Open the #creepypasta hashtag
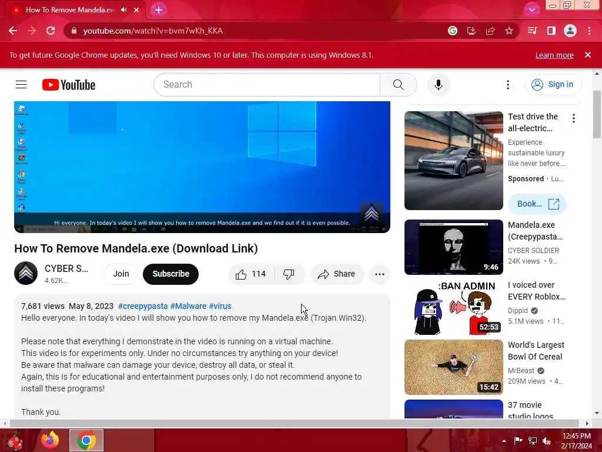602x452 pixels. coord(143,306)
